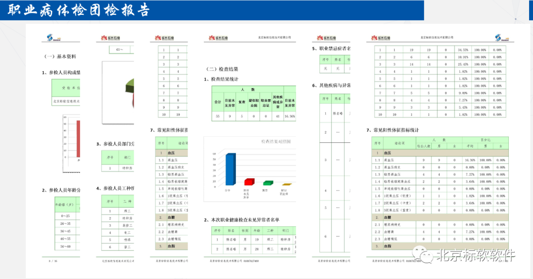Click the heading 5、职业禁忌症者名单
This screenshot has height=279, width=533.
(332, 49)
